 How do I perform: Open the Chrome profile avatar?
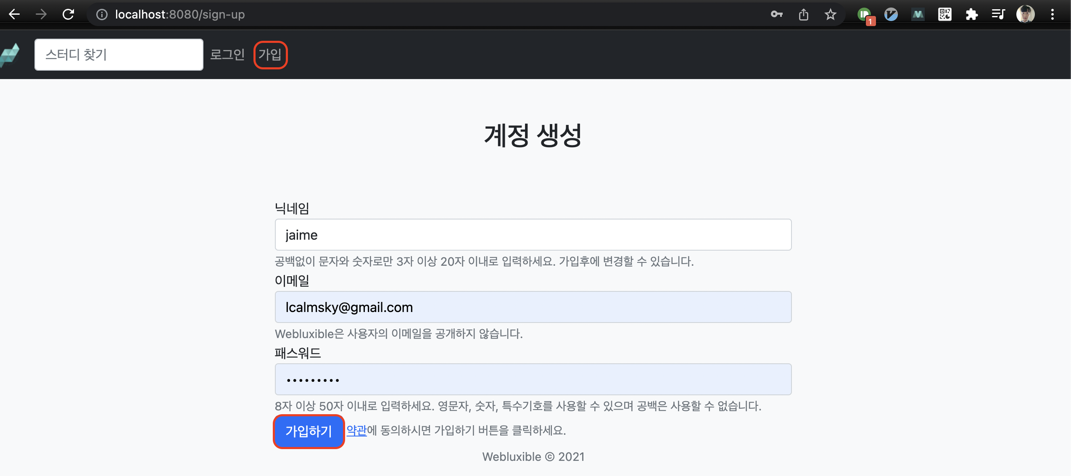[x=1025, y=15]
